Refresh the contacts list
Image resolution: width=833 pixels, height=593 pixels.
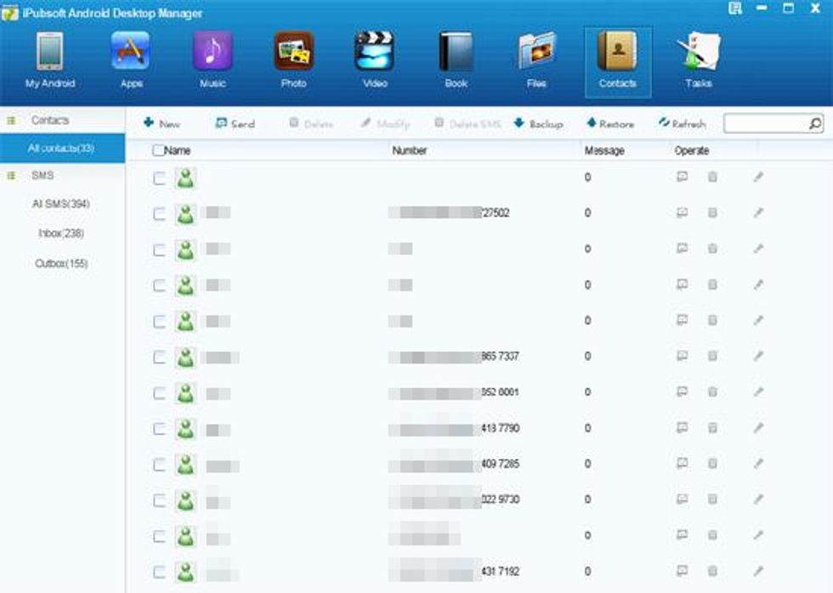pos(682,124)
